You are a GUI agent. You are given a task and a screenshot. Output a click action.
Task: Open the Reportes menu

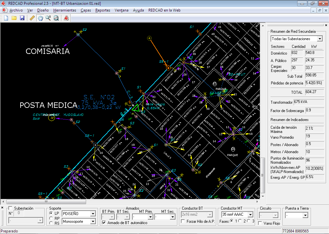pyautogui.click(x=103, y=10)
